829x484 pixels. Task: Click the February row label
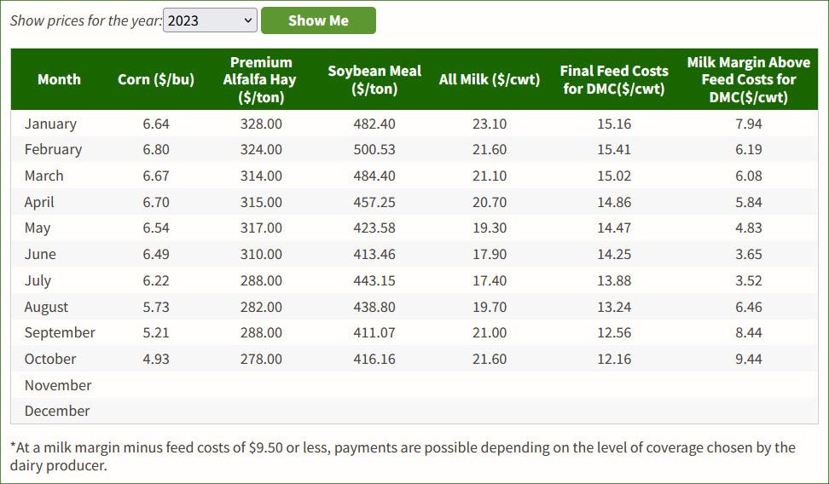coord(53,149)
